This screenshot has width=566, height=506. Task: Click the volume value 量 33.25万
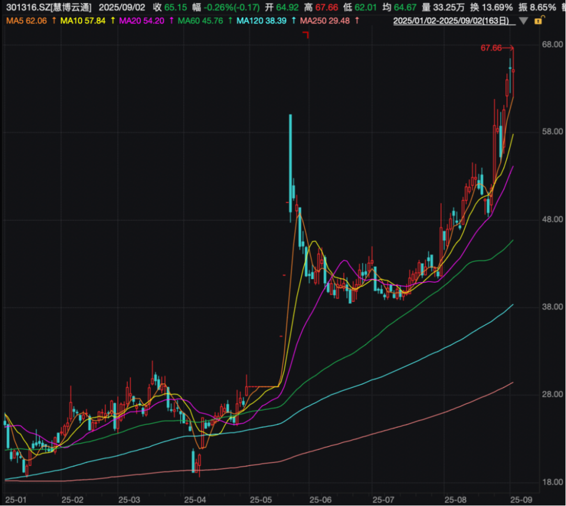tap(443, 7)
